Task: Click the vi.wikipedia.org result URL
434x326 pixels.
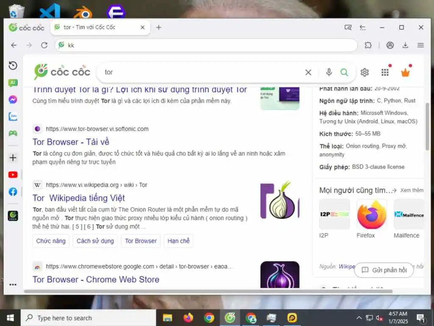Action: click(x=97, y=185)
